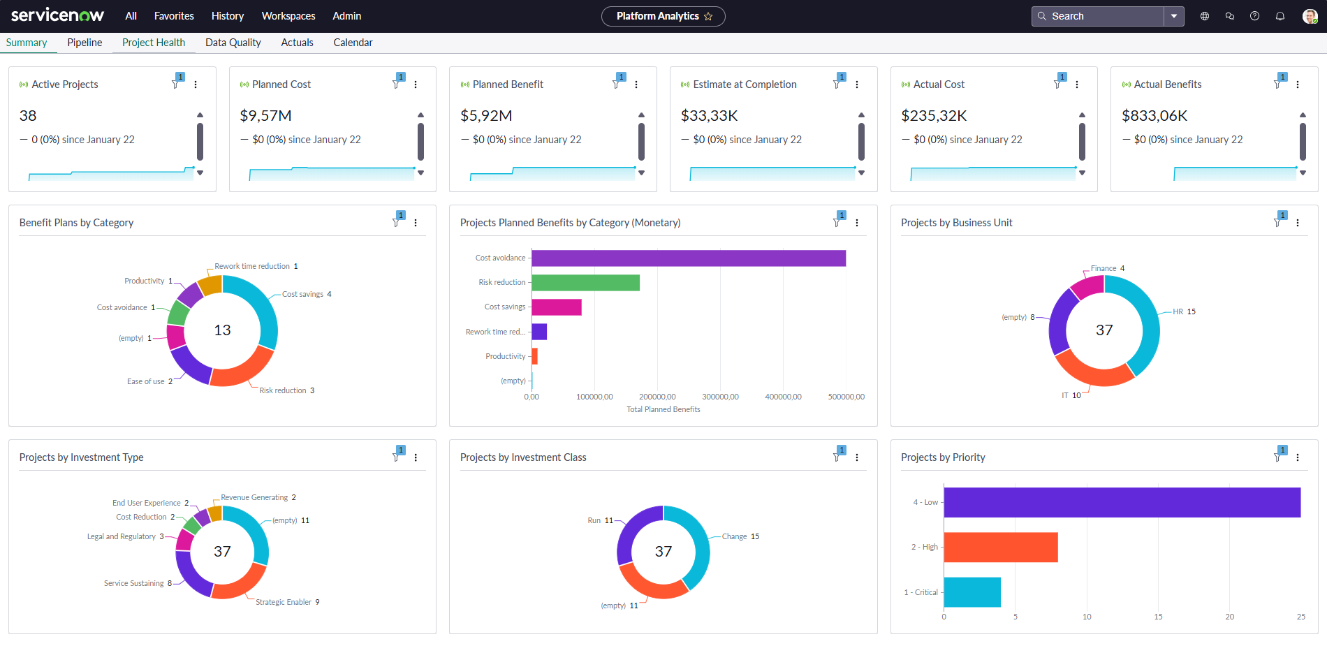Screen dimensions: 1327x646
Task: Open the chat conversations icon
Action: (1230, 16)
